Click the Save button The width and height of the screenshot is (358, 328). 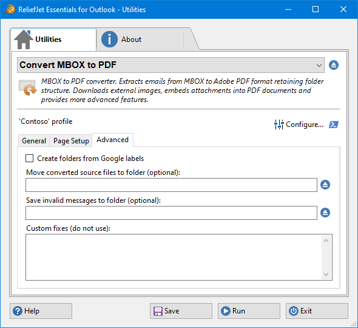click(181, 311)
